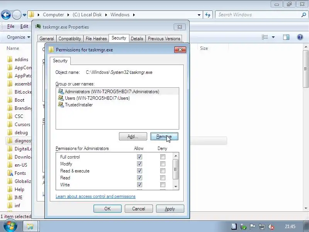Switch to the General tab
Screen dimensions: 309x232
[47, 38]
